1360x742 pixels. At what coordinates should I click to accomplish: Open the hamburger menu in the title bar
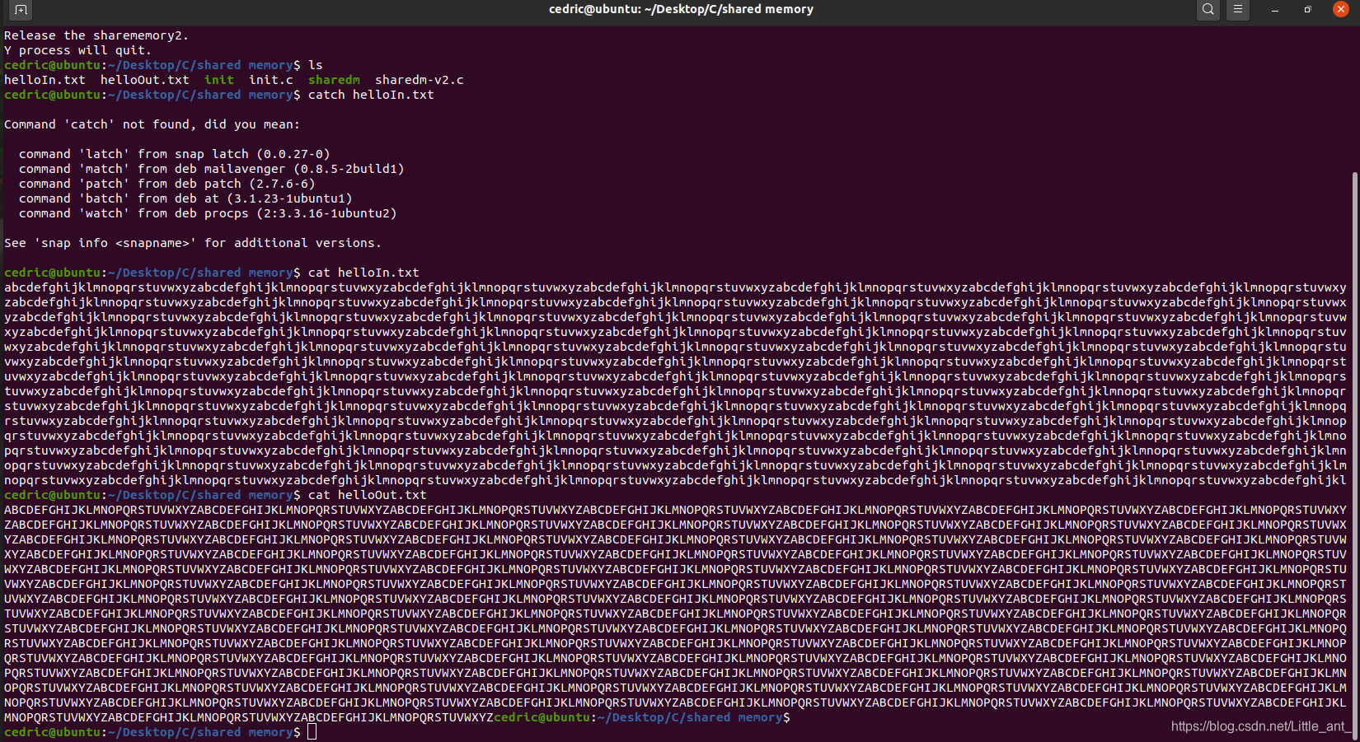[1237, 9]
